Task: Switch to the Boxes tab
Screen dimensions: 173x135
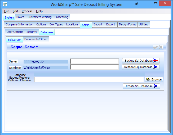Action: point(20,17)
